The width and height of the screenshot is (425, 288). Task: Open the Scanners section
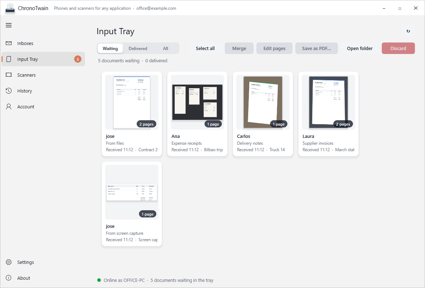pyautogui.click(x=43, y=75)
